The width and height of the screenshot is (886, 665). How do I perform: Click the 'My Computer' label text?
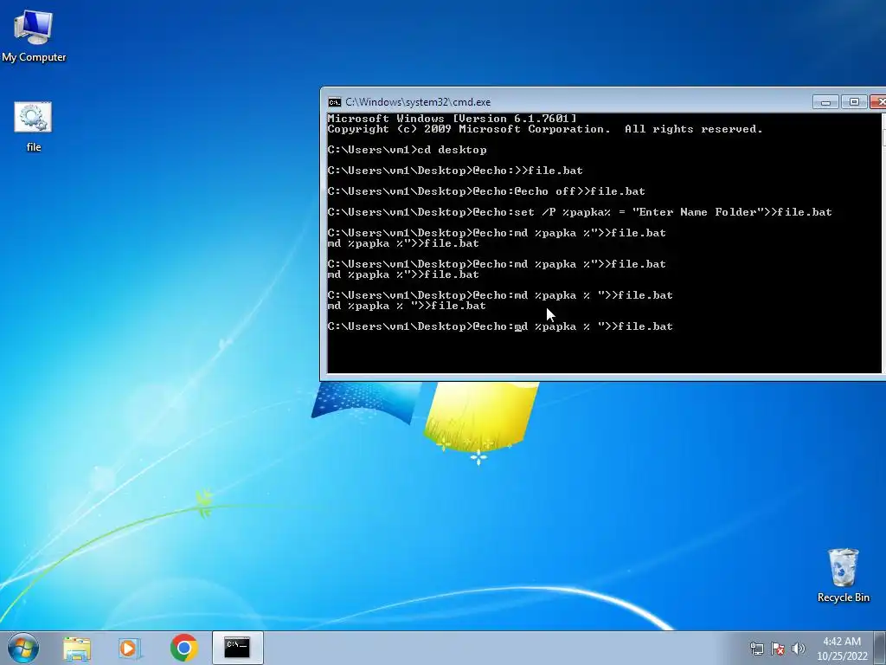[34, 57]
